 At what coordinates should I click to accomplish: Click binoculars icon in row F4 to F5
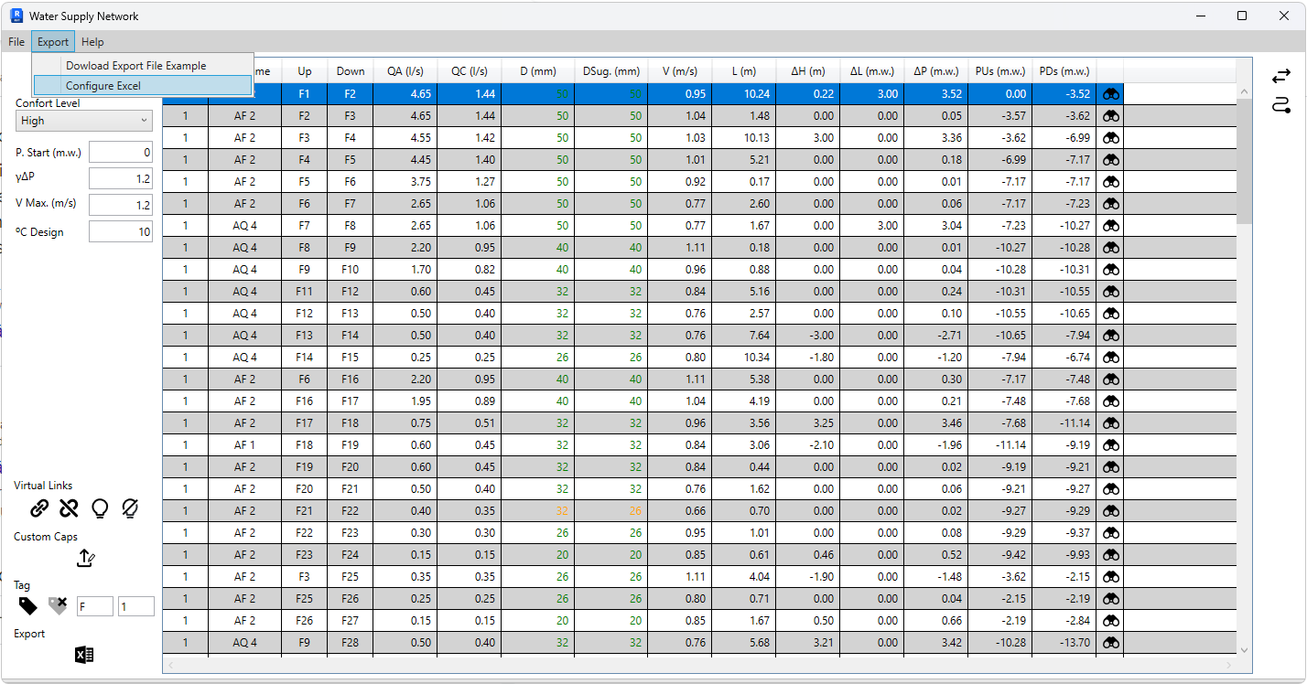[x=1110, y=160]
